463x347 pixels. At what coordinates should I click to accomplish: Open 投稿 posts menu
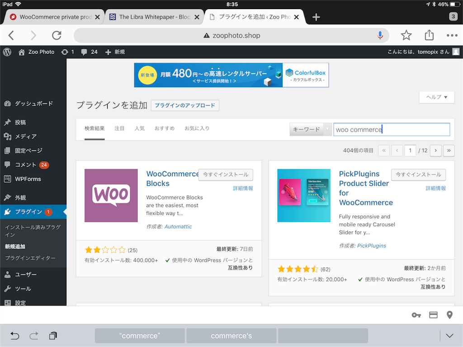[x=33, y=122]
